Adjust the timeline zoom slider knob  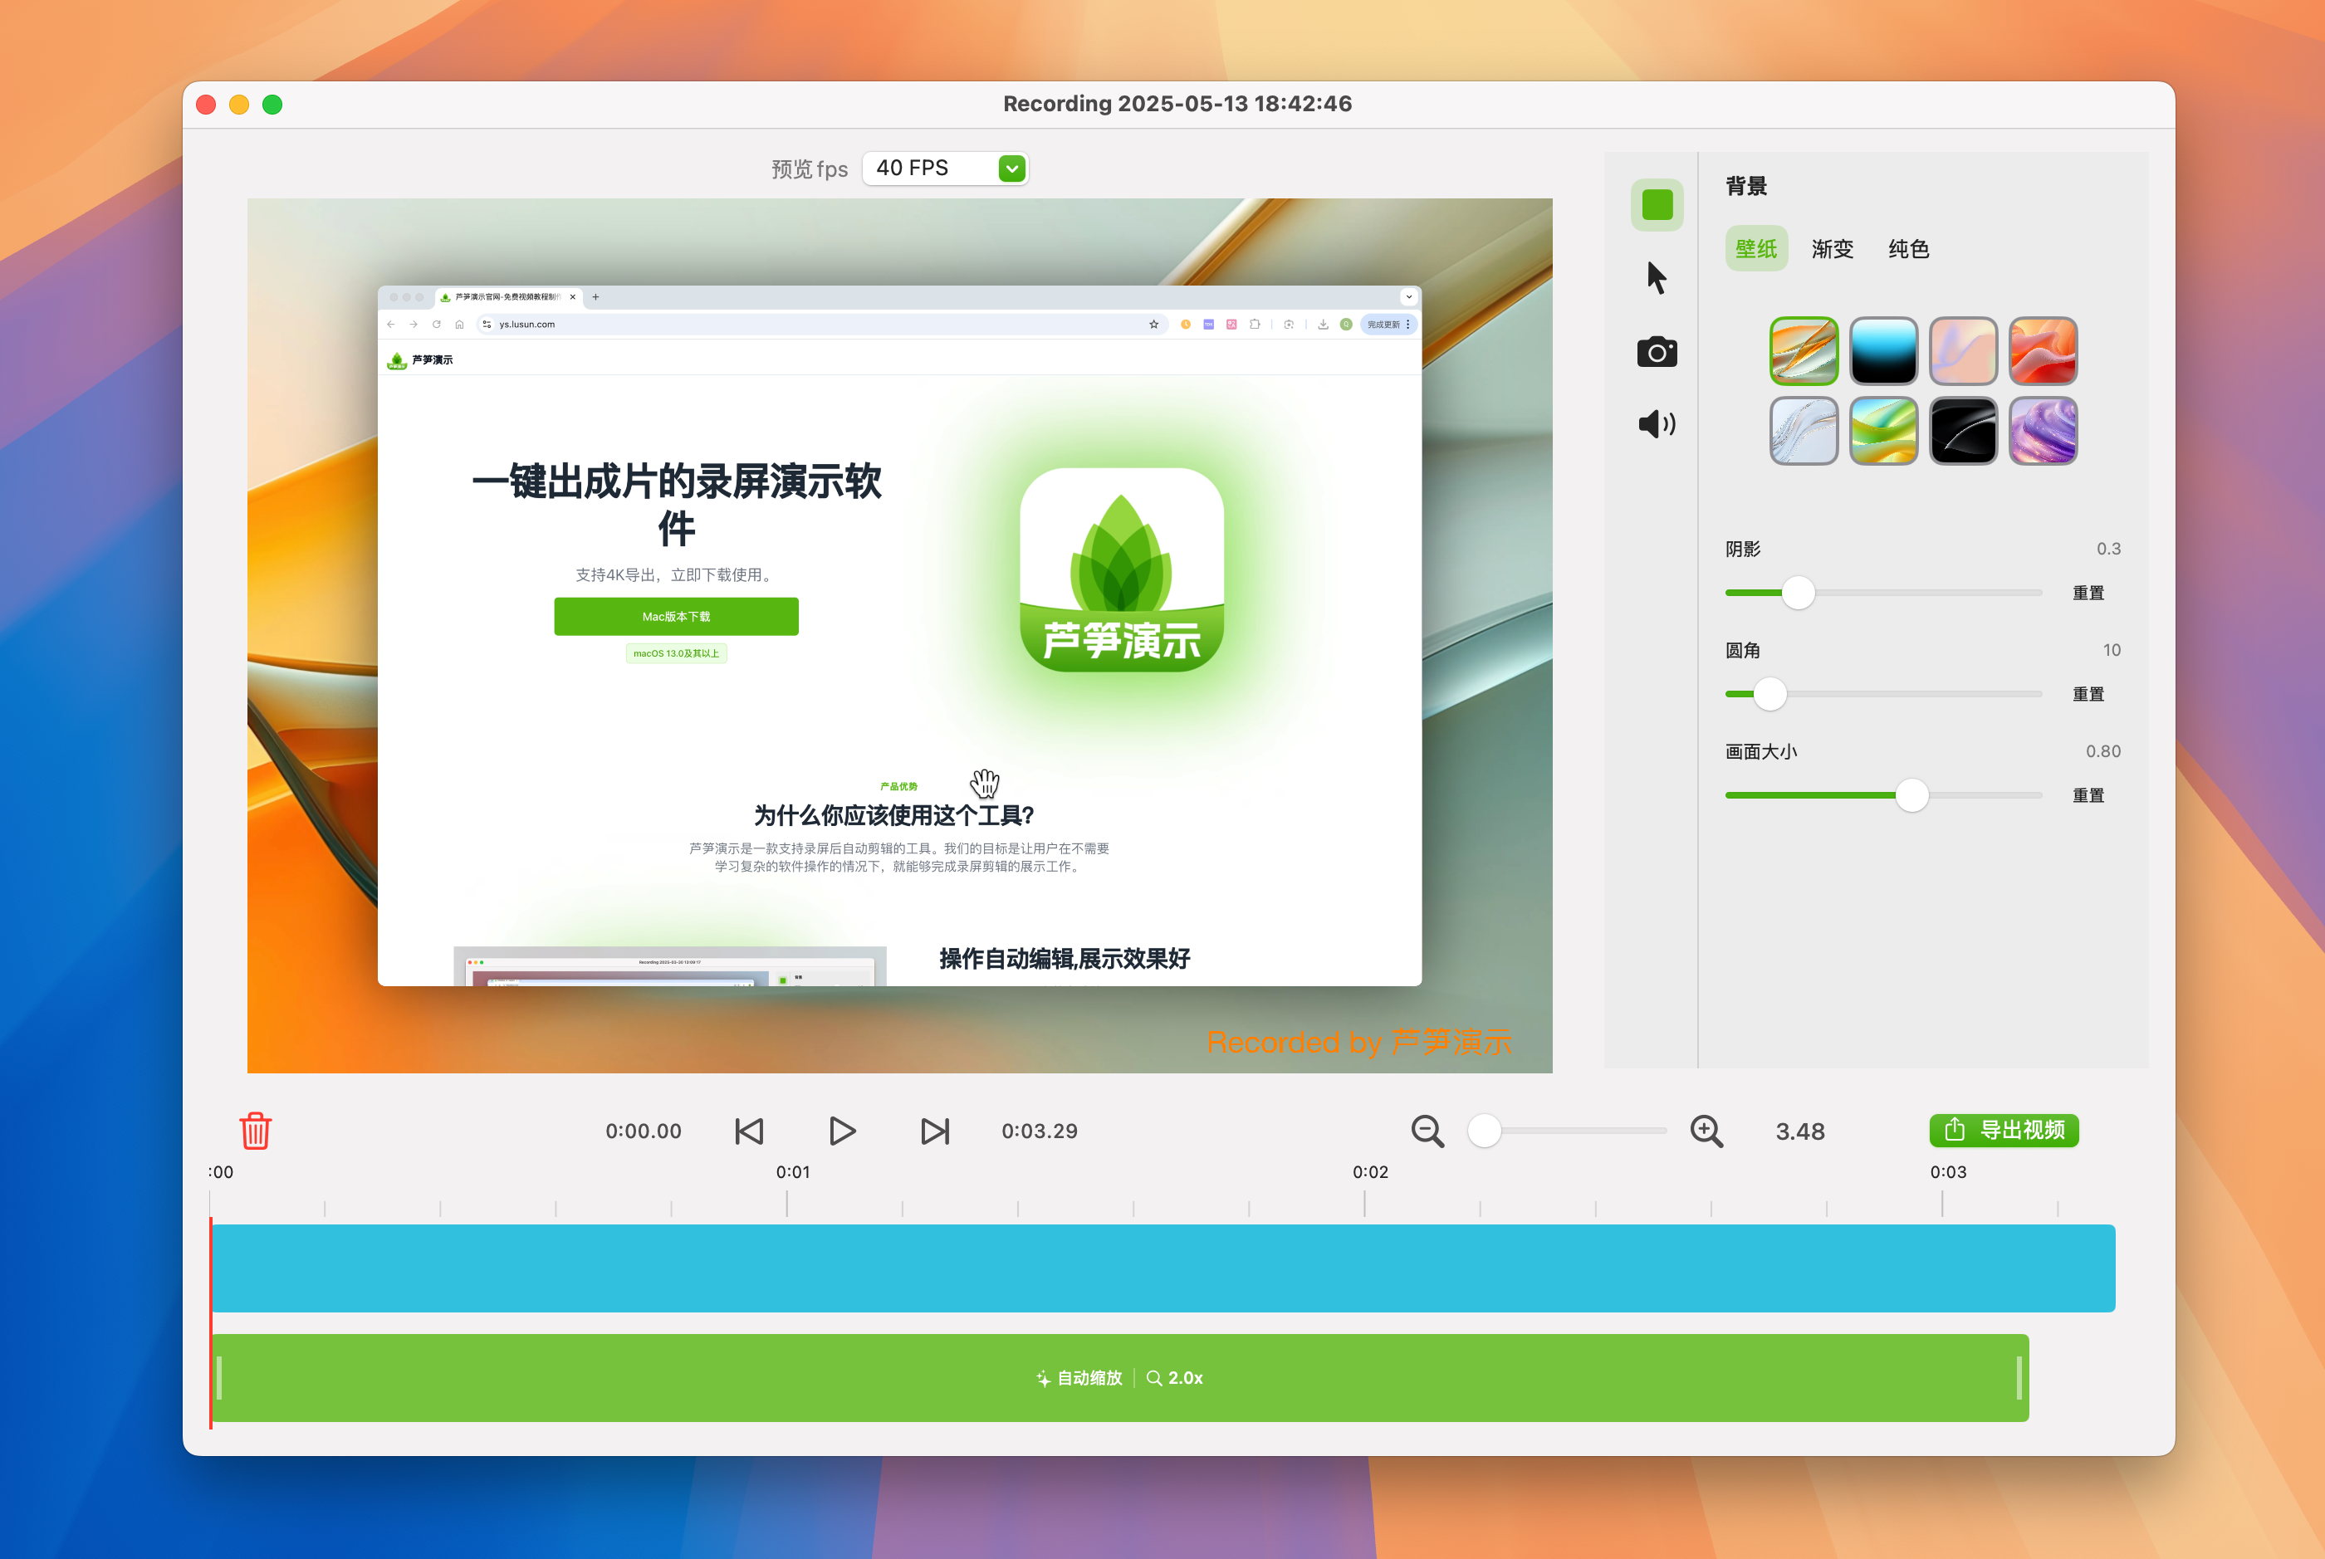tap(1484, 1131)
